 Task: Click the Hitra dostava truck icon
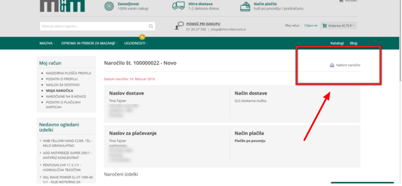click(x=178, y=6)
